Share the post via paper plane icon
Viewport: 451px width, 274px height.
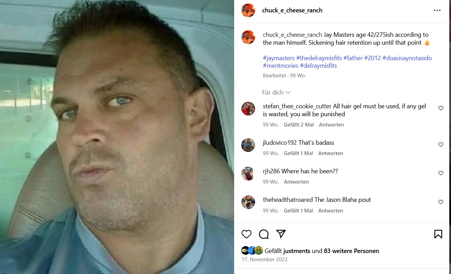(x=281, y=234)
